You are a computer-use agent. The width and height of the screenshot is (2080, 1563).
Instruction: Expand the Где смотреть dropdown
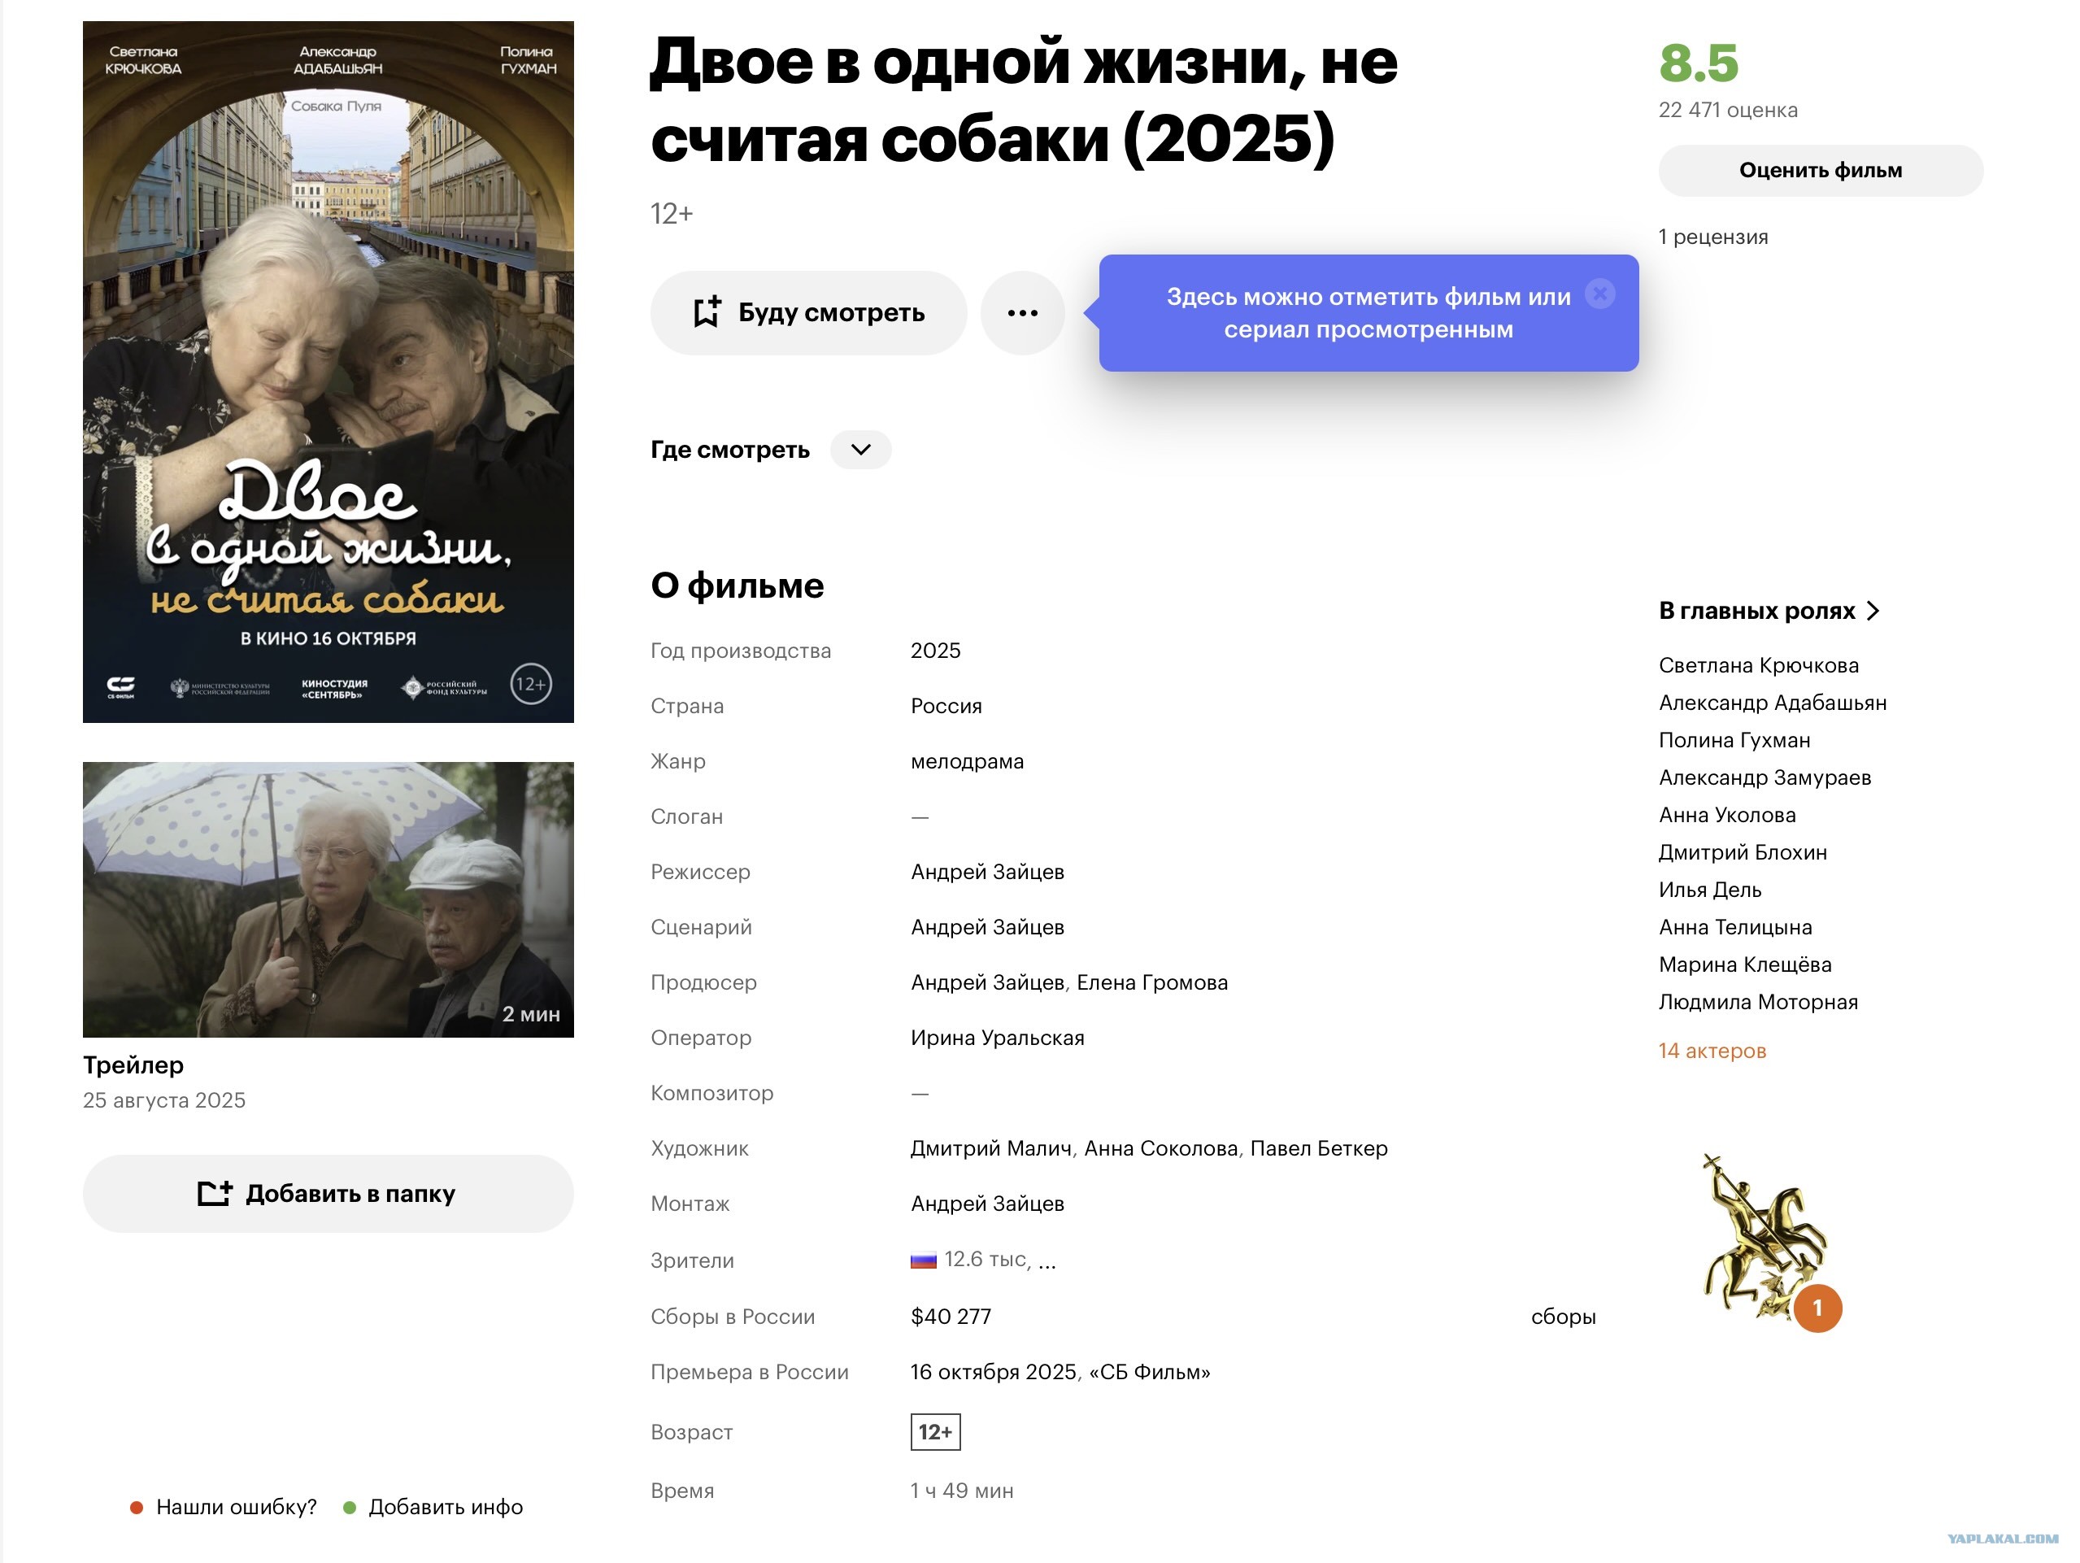[860, 450]
